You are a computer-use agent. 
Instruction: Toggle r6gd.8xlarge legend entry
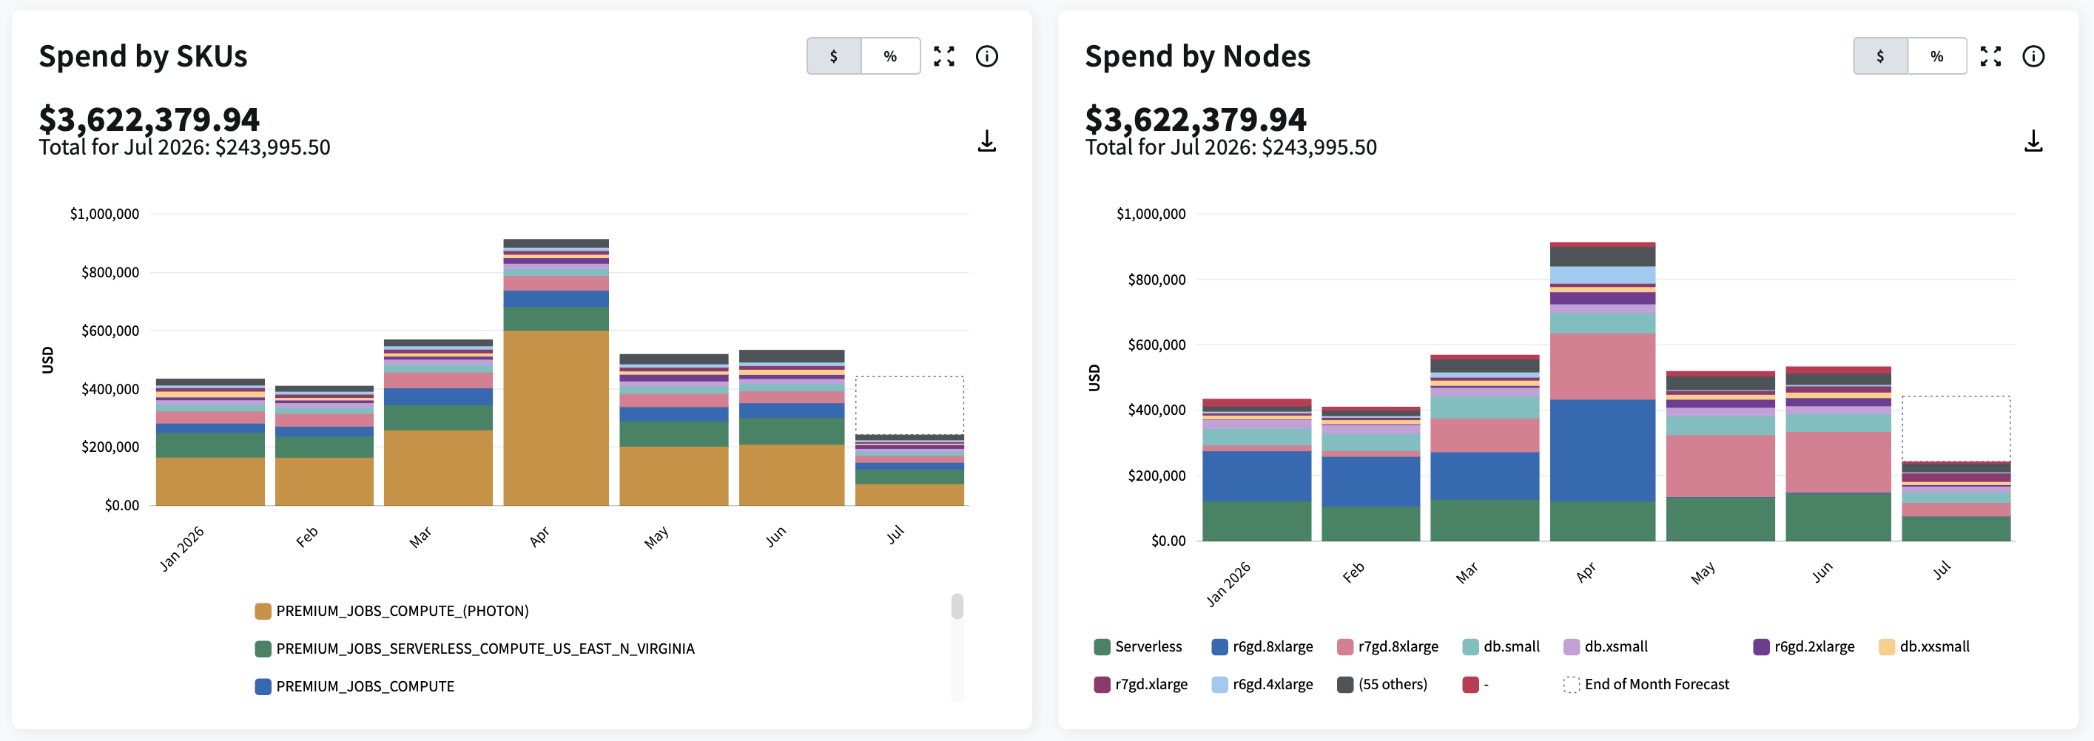coord(1262,647)
